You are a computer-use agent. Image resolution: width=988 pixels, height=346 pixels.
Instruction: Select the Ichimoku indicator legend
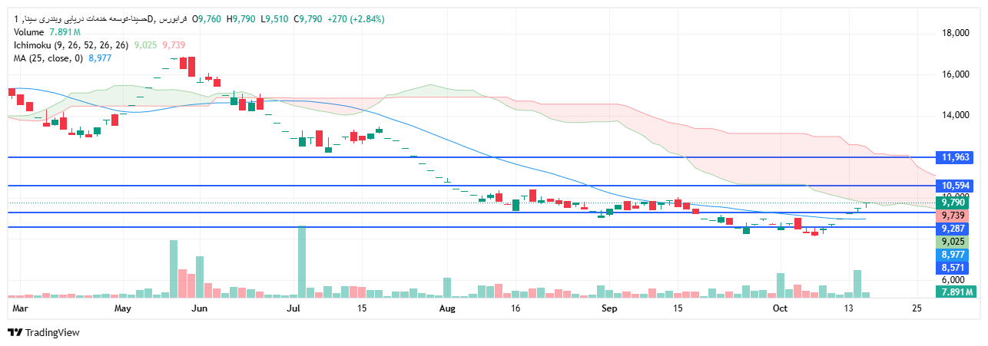(71, 45)
